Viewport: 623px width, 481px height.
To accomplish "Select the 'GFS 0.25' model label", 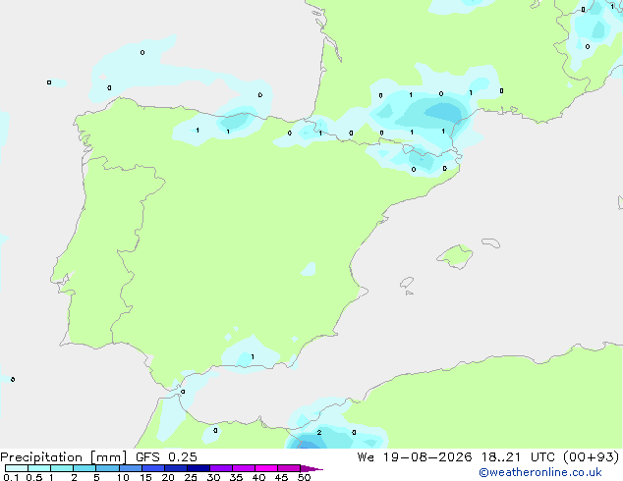I will coord(166,457).
